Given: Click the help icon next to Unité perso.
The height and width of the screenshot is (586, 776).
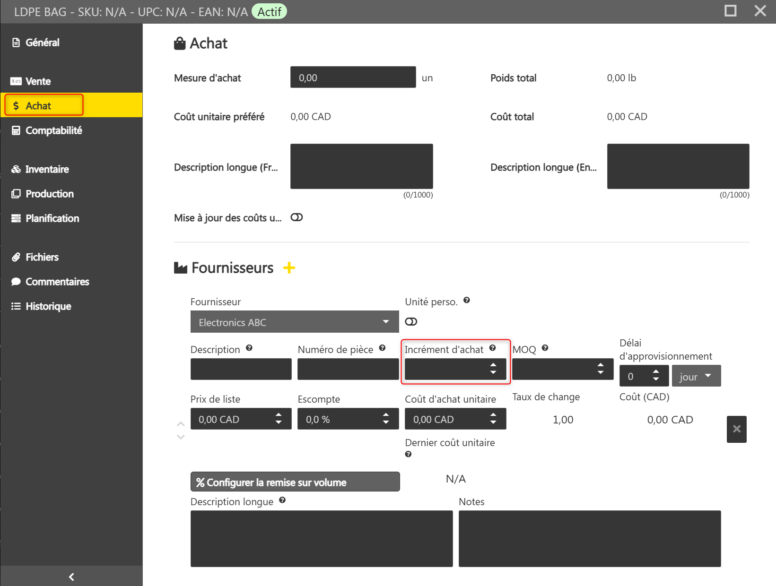Looking at the screenshot, I should [466, 300].
